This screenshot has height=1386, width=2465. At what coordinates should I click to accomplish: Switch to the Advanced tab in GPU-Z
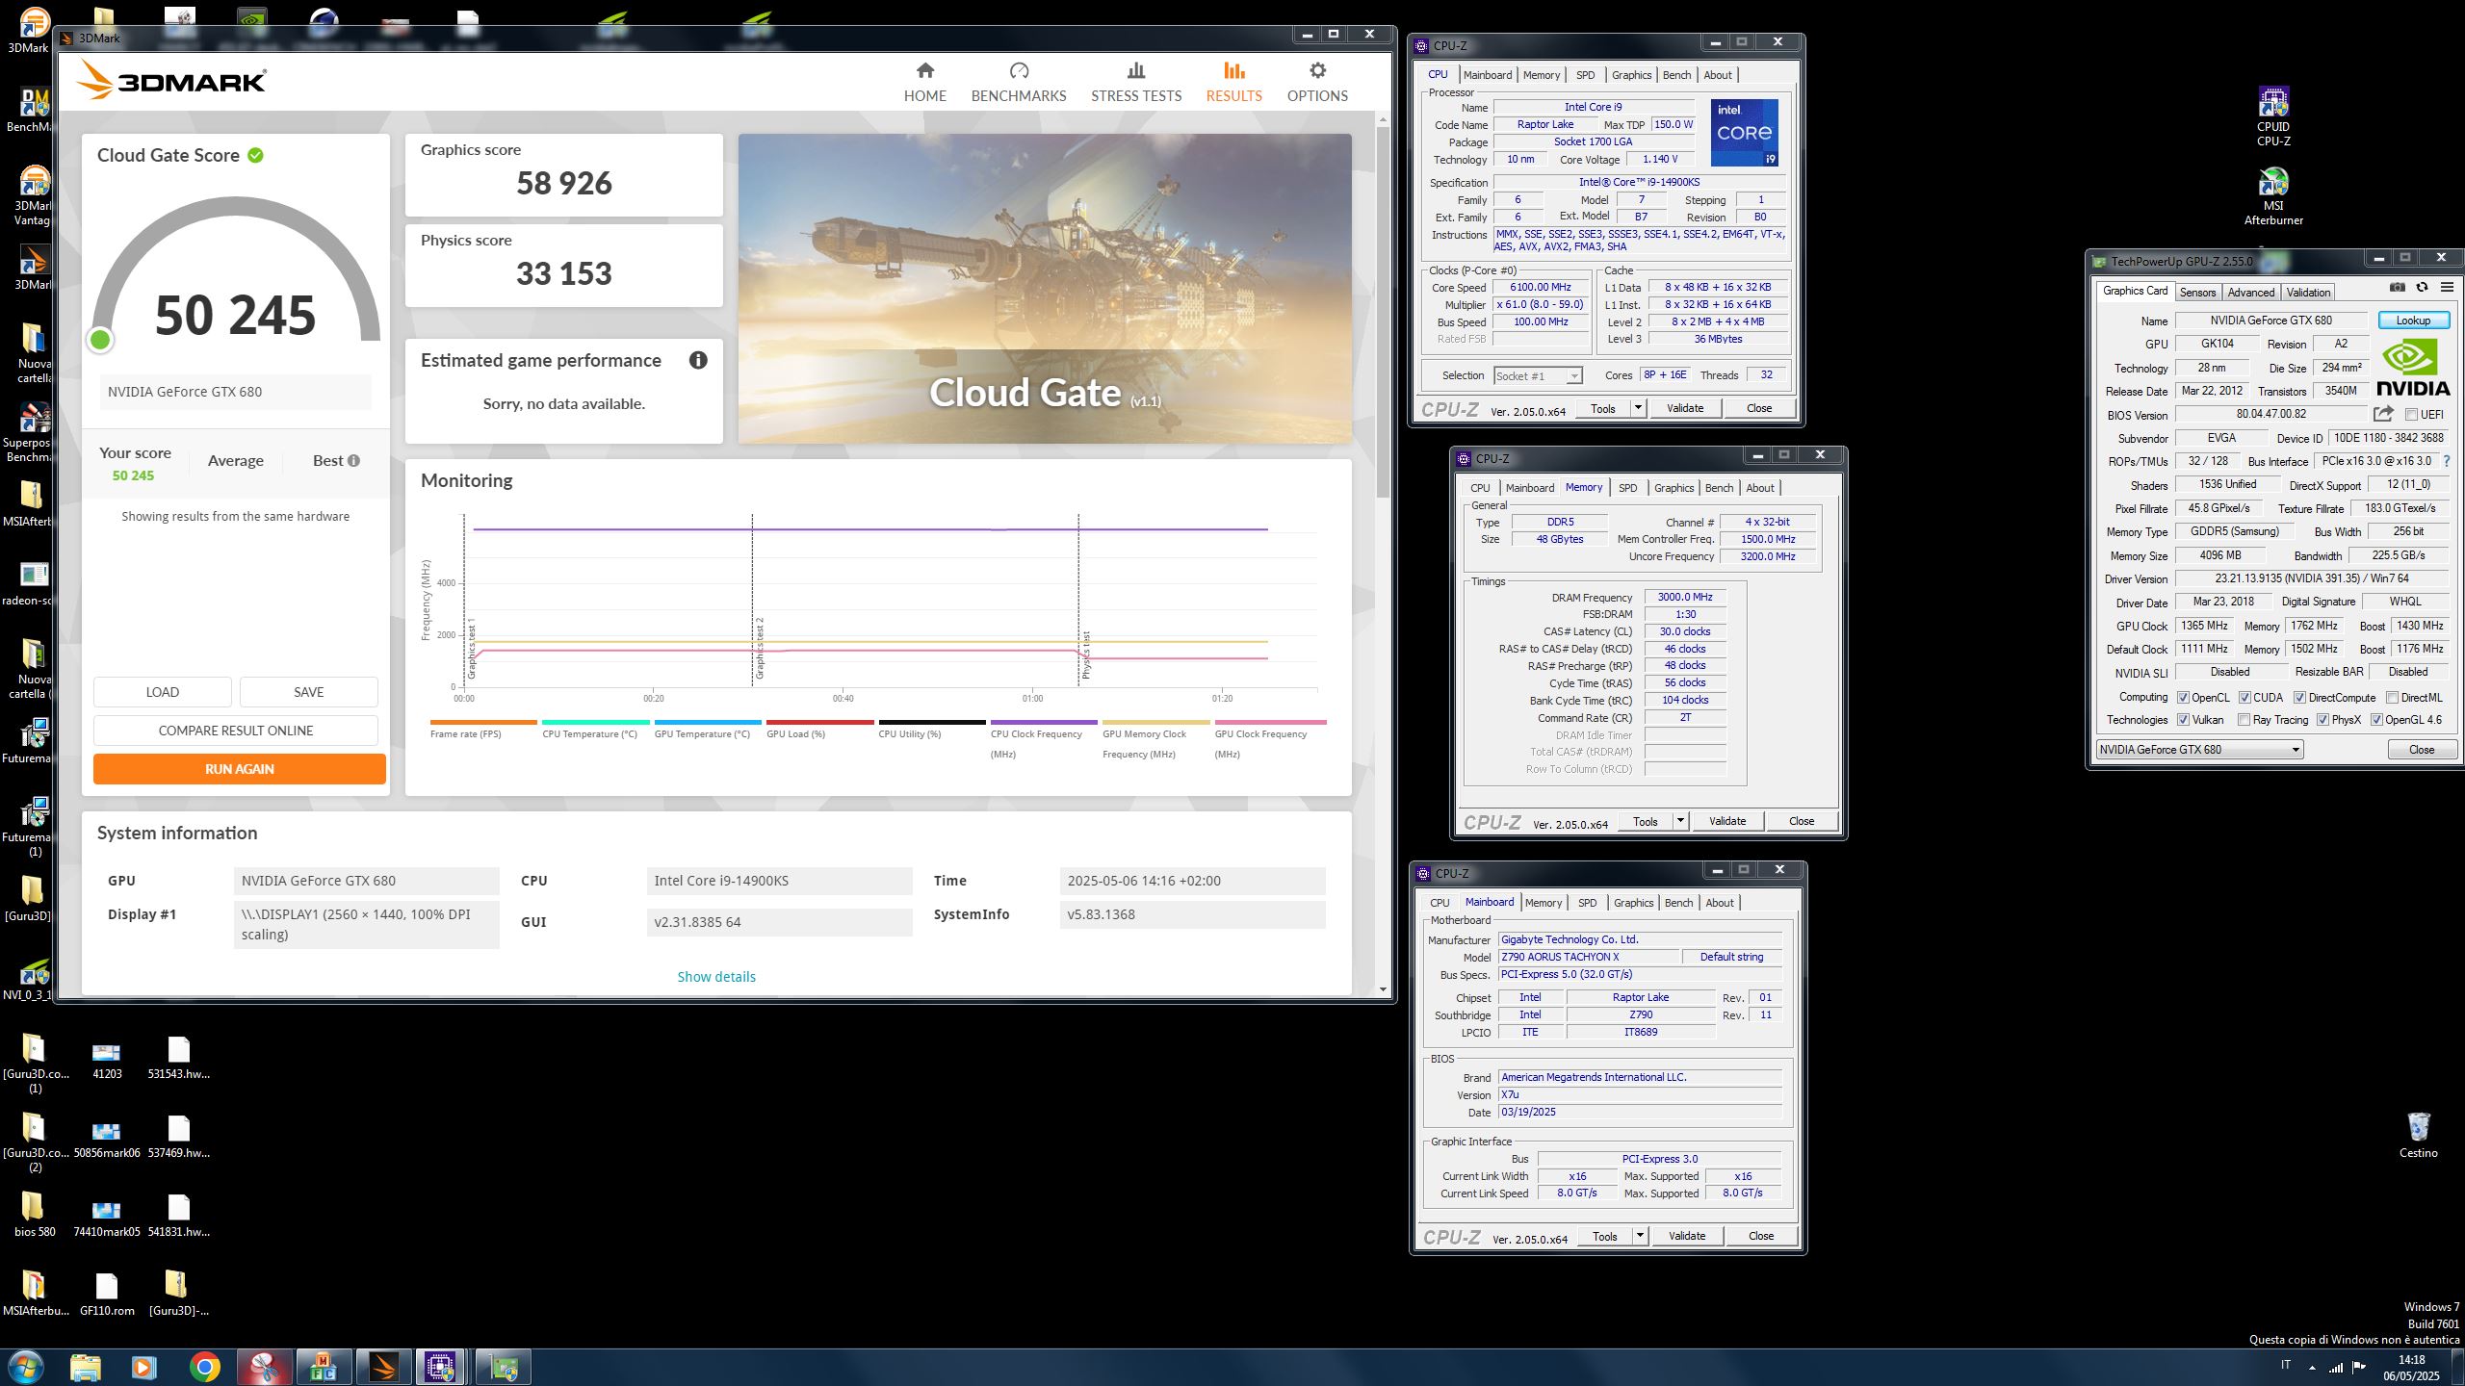pyautogui.click(x=2250, y=293)
